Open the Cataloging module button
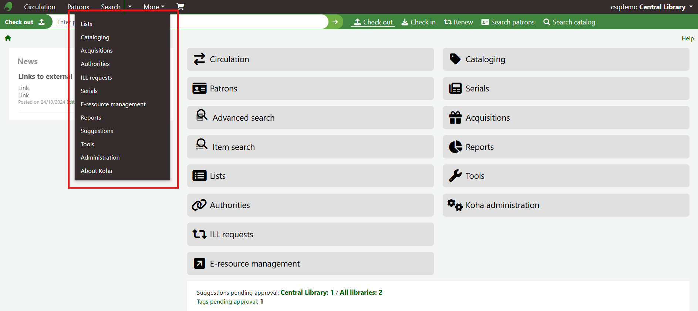The width and height of the screenshot is (698, 311). pos(566,59)
